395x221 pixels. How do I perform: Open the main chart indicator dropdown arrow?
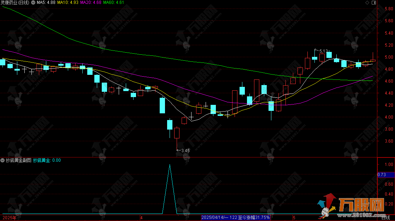pyautogui.click(x=33, y=2)
